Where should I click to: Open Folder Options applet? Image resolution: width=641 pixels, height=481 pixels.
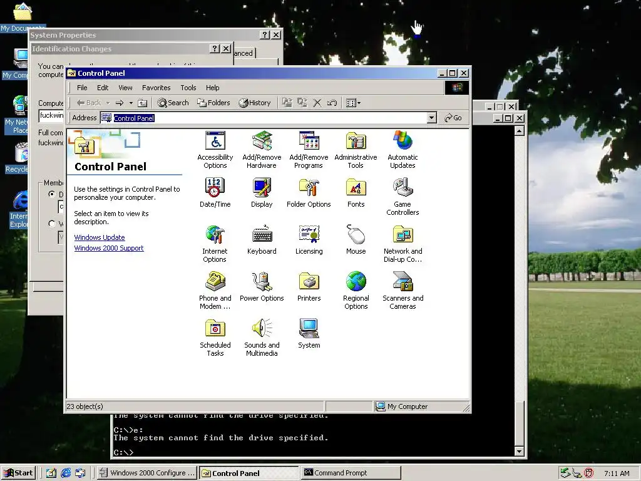click(309, 193)
